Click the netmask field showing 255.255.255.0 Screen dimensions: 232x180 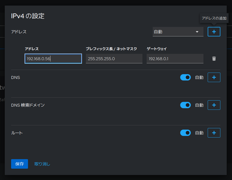pyautogui.click(x=114, y=59)
